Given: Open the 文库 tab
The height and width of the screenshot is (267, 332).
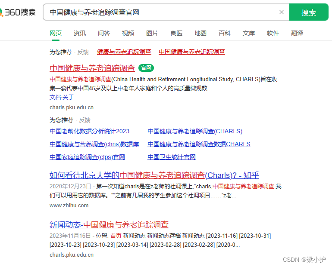Looking at the screenshot, I should coord(249,33).
